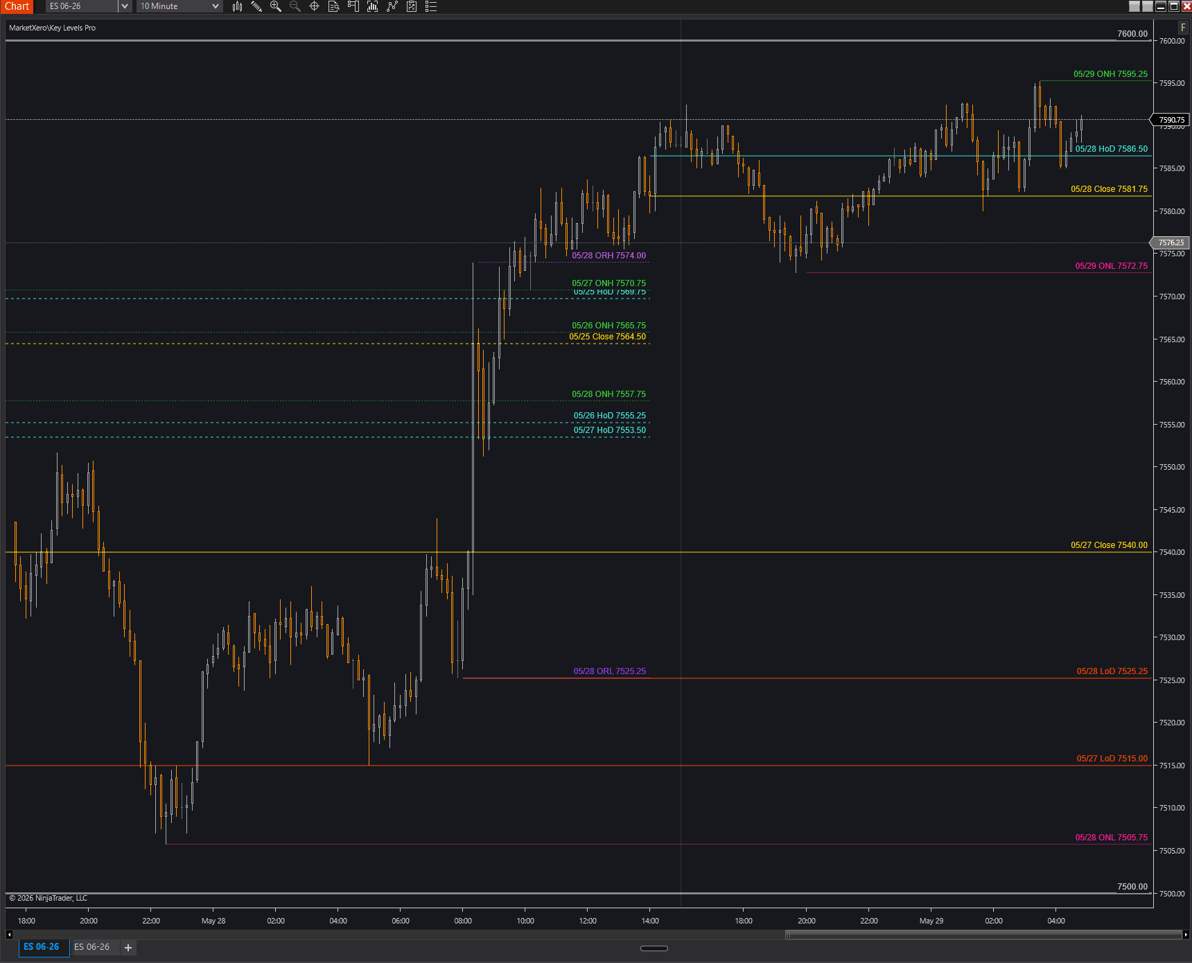Click the 05/28 Close 7581.75 label
Viewport: 1192px width, 963px height.
click(x=1109, y=189)
